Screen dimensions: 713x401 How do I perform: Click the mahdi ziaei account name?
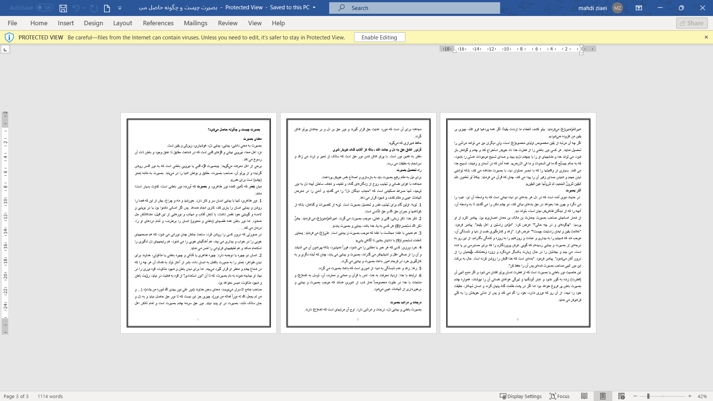point(593,8)
